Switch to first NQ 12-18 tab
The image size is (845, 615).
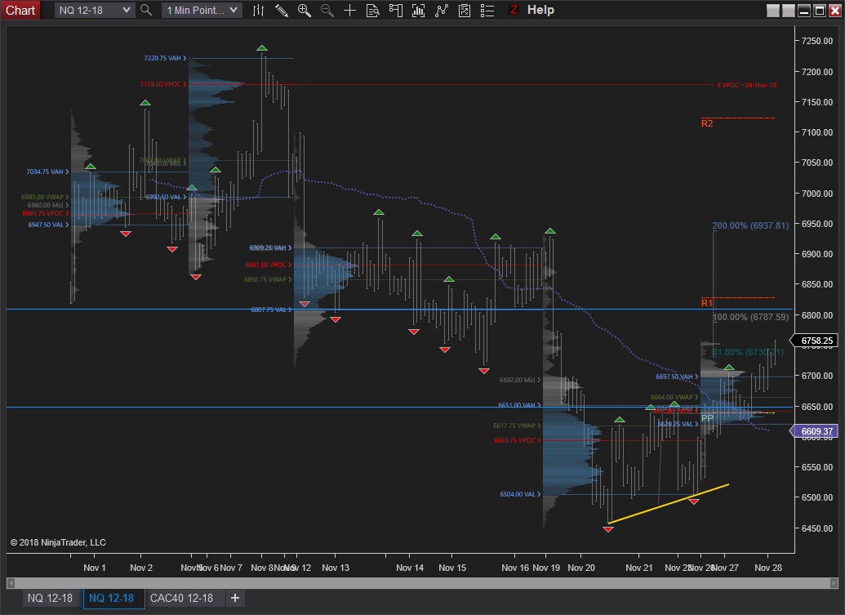click(x=50, y=598)
